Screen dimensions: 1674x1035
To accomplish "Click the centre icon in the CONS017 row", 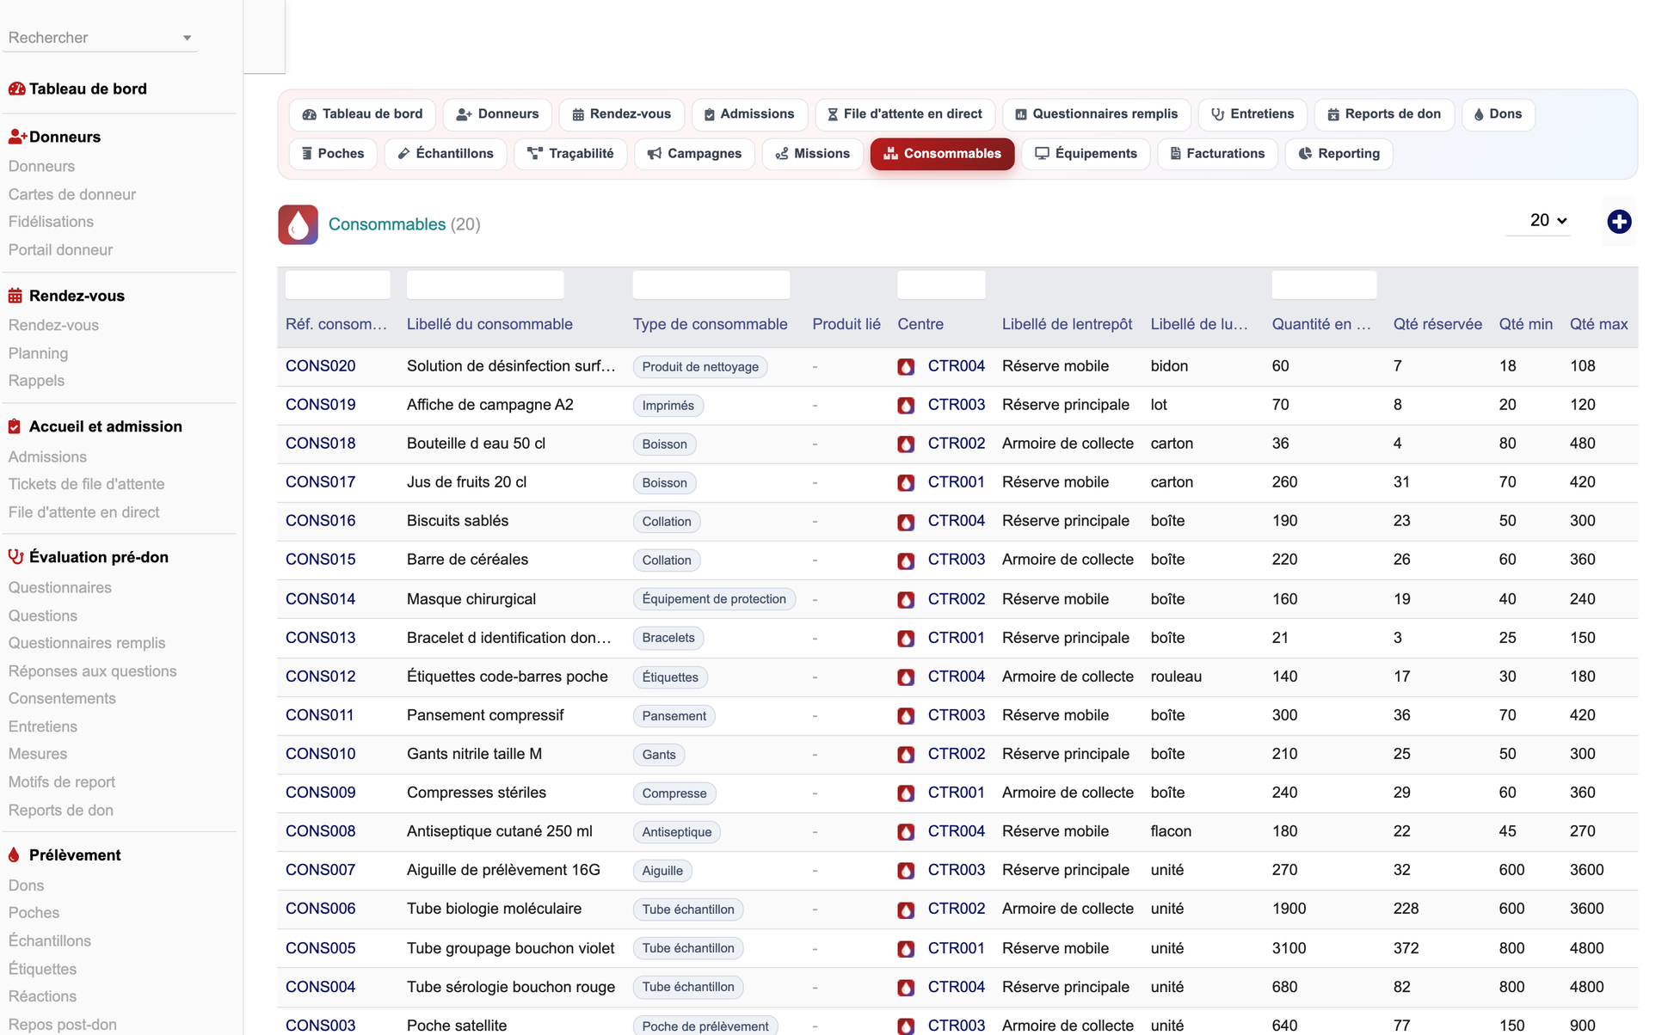I will click(906, 483).
